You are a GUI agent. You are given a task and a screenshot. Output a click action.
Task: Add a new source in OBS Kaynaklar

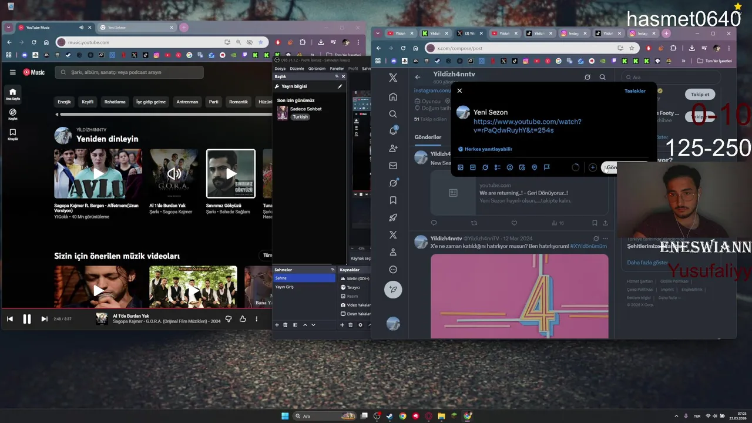click(342, 325)
